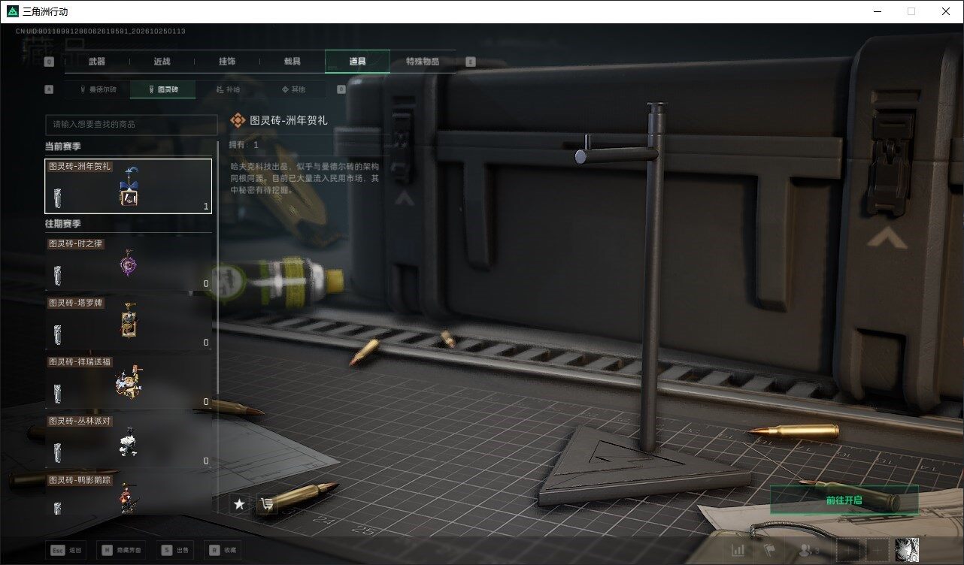Image resolution: width=964 pixels, height=565 pixels.
Task: Click the 往期赛季 section header
Action: click(x=62, y=224)
